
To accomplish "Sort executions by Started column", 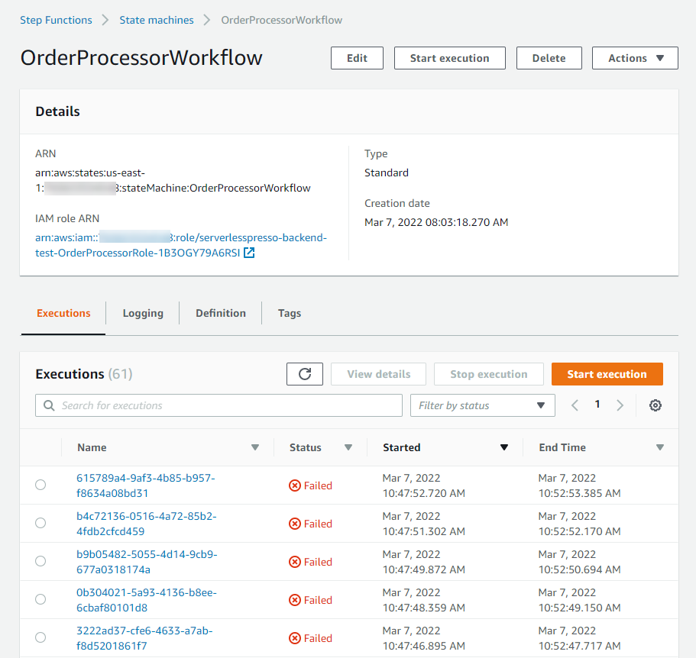I will pyautogui.click(x=503, y=447).
